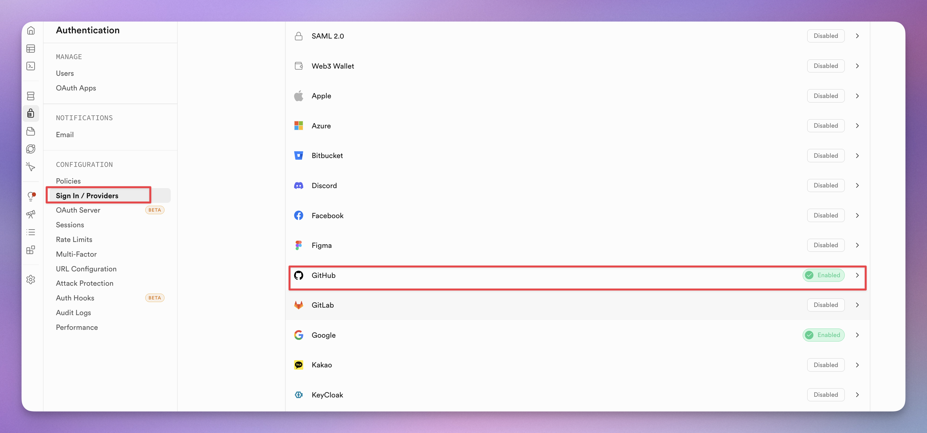Click the Disabled badge for Apple
The image size is (927, 433).
(825, 96)
